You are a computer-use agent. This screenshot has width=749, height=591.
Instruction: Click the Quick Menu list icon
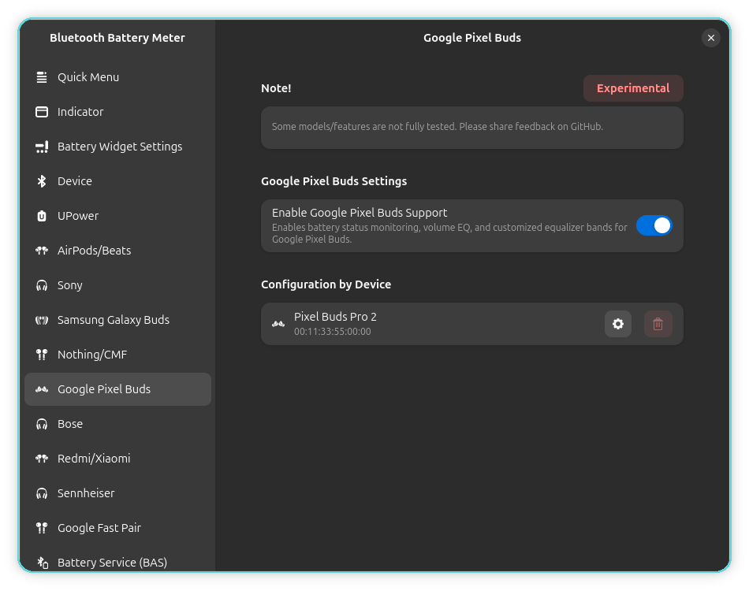click(42, 77)
